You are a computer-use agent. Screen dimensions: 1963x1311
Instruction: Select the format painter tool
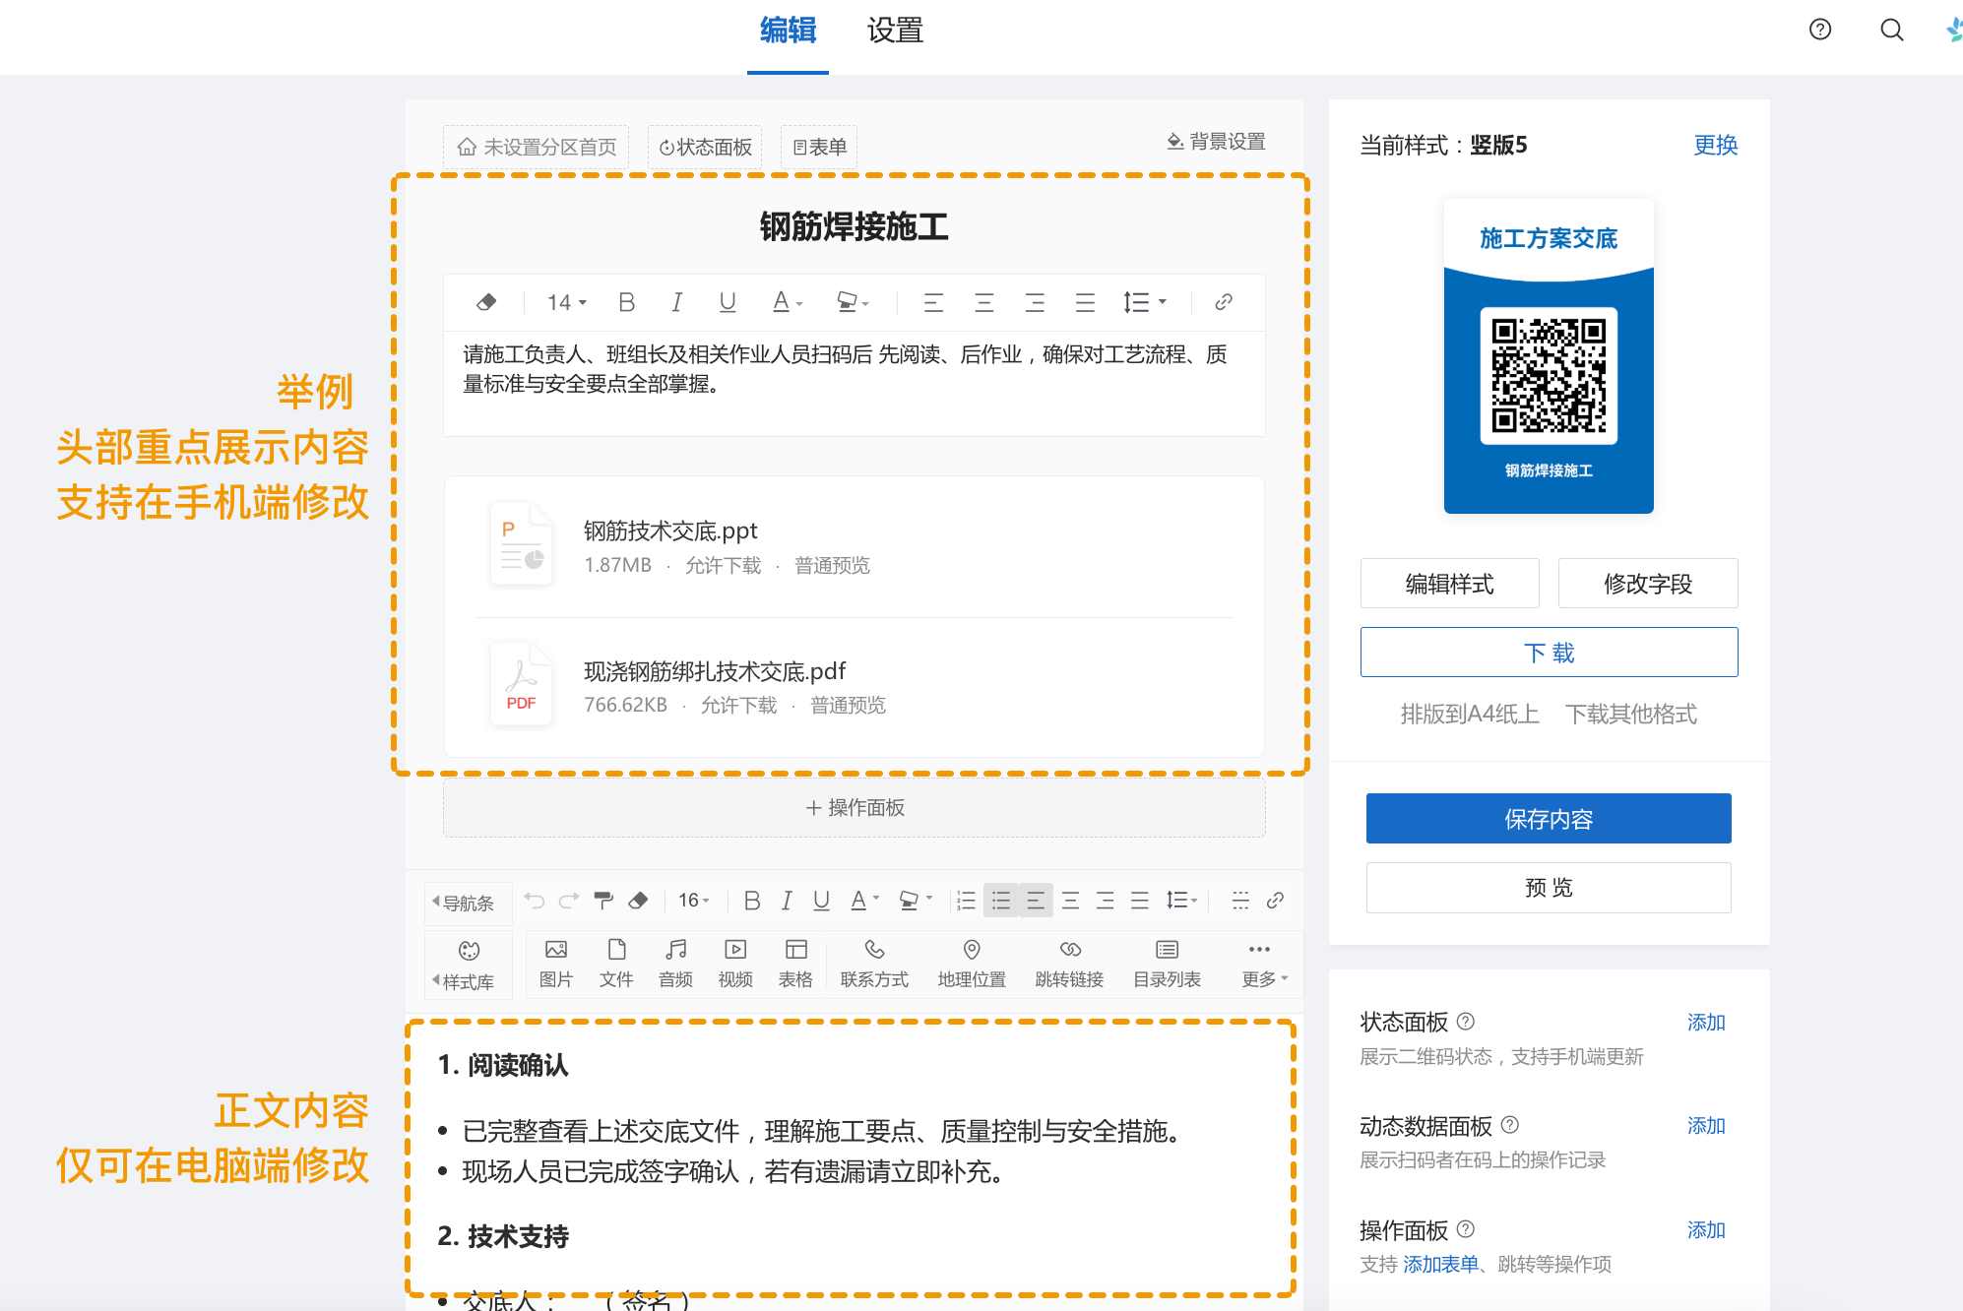coord(603,900)
